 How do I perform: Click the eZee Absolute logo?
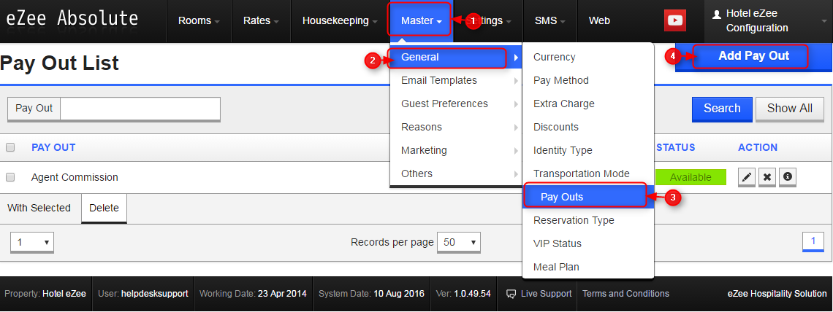72,19
